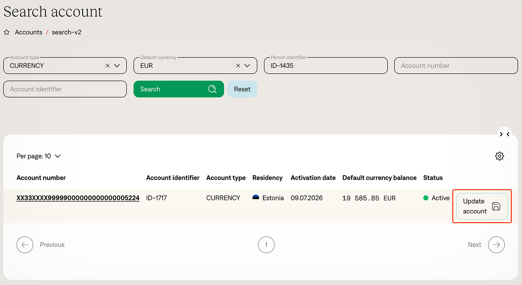The height and width of the screenshot is (285, 522).
Task: Go to previous page arrow
Action: (25, 245)
